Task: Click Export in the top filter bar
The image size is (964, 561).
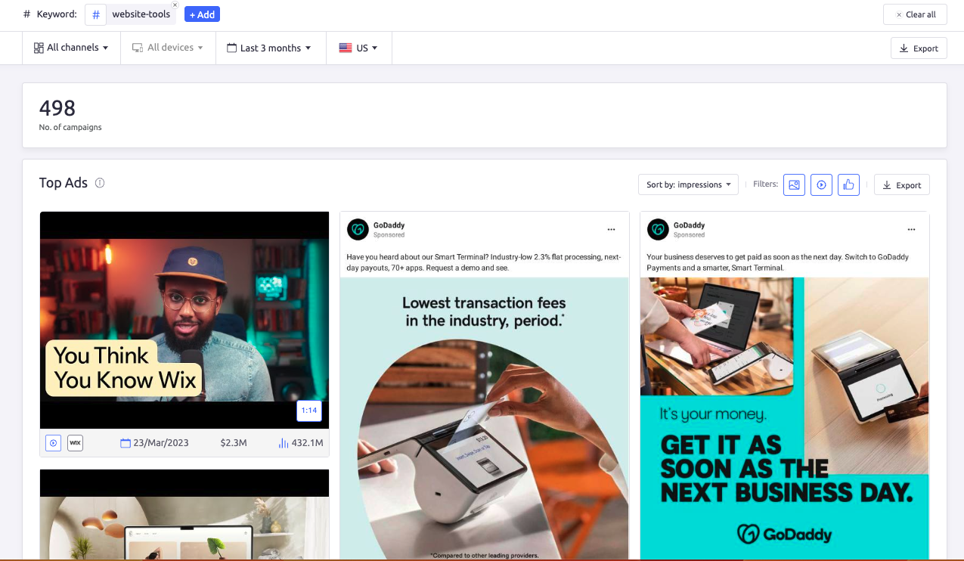Action: pos(919,48)
